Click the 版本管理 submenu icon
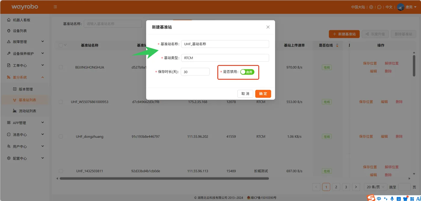 click(15, 89)
